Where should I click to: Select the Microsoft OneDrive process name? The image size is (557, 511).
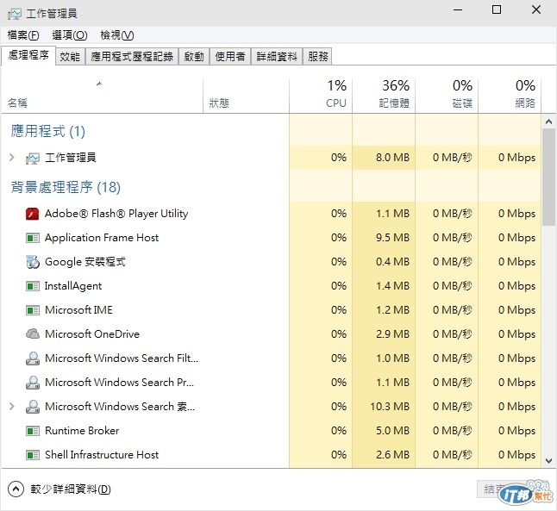[92, 334]
